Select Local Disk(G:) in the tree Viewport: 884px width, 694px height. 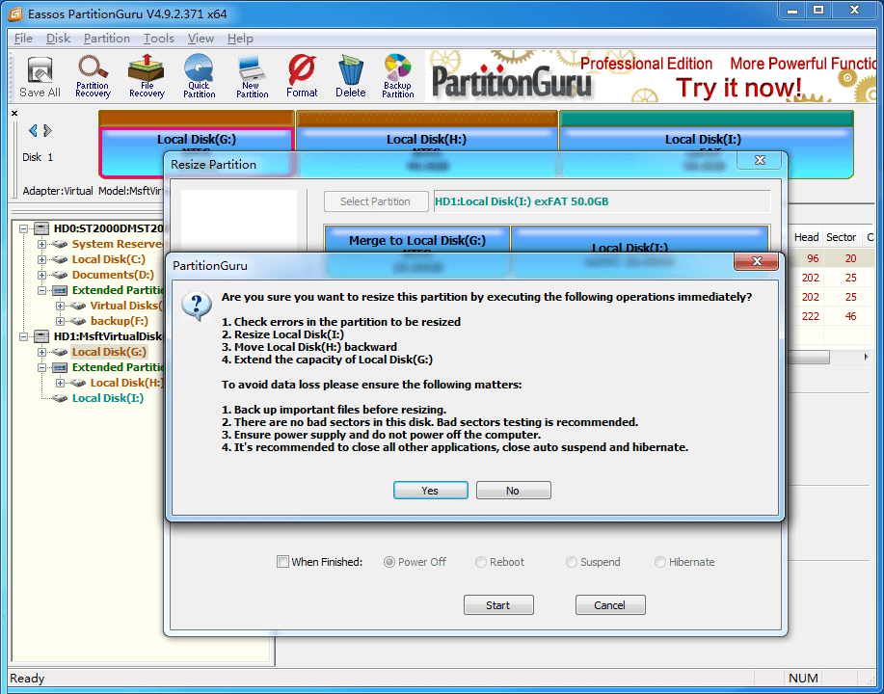point(109,352)
